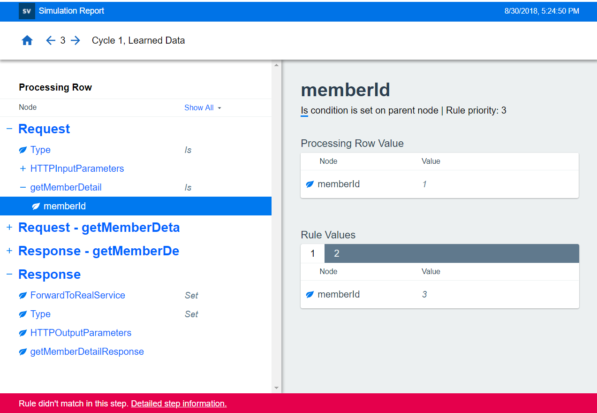Click leaf icon beside HTTPOutputParameters
Screen dimensions: 597x413
coord(23,333)
